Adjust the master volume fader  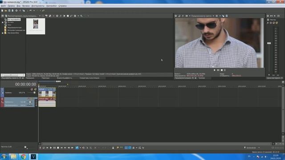269,43
